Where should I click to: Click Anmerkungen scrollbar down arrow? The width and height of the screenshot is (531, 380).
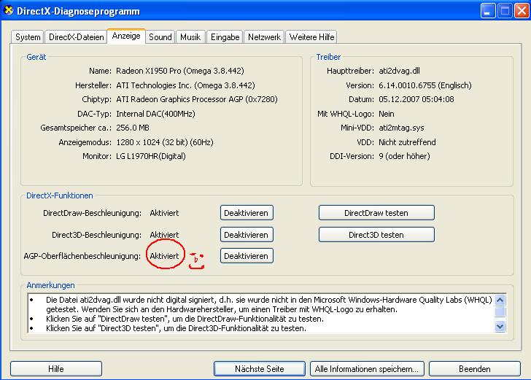[500, 326]
